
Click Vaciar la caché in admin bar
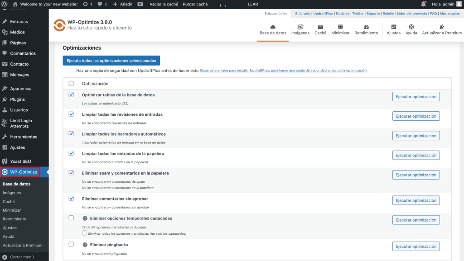164,4
